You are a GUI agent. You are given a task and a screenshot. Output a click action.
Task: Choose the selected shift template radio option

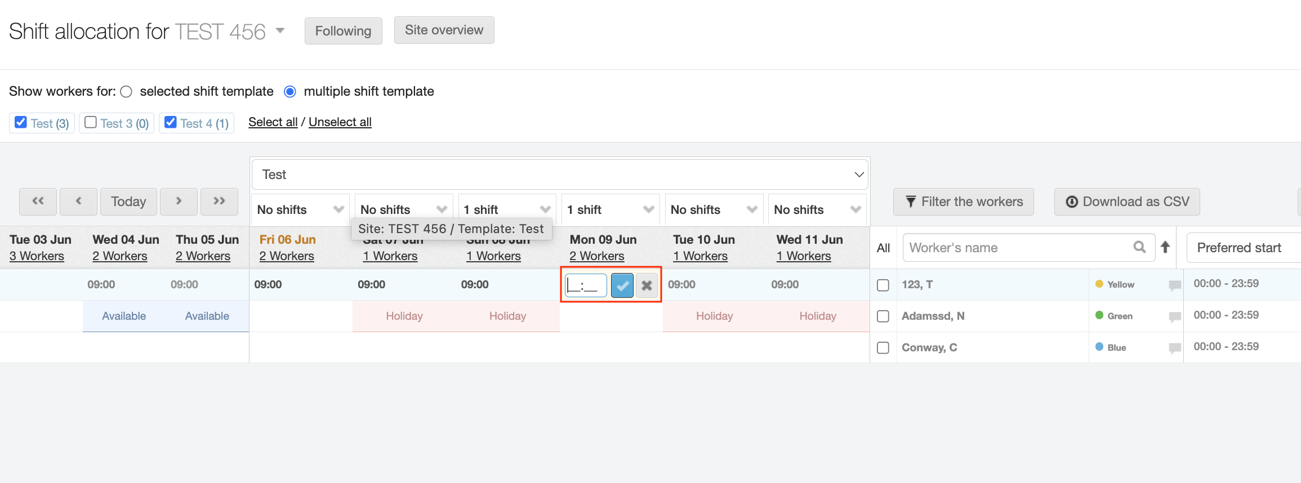coord(127,92)
